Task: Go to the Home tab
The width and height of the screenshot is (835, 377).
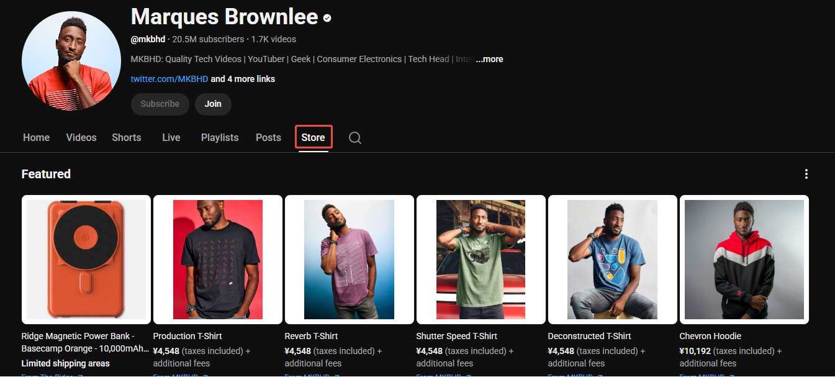Action: 36,137
